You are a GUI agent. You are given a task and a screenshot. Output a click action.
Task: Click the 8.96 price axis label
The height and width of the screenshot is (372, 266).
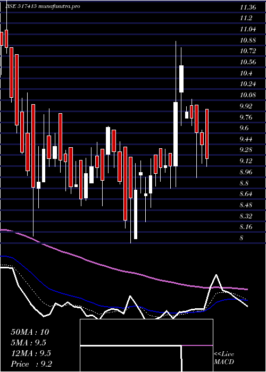[246, 172]
